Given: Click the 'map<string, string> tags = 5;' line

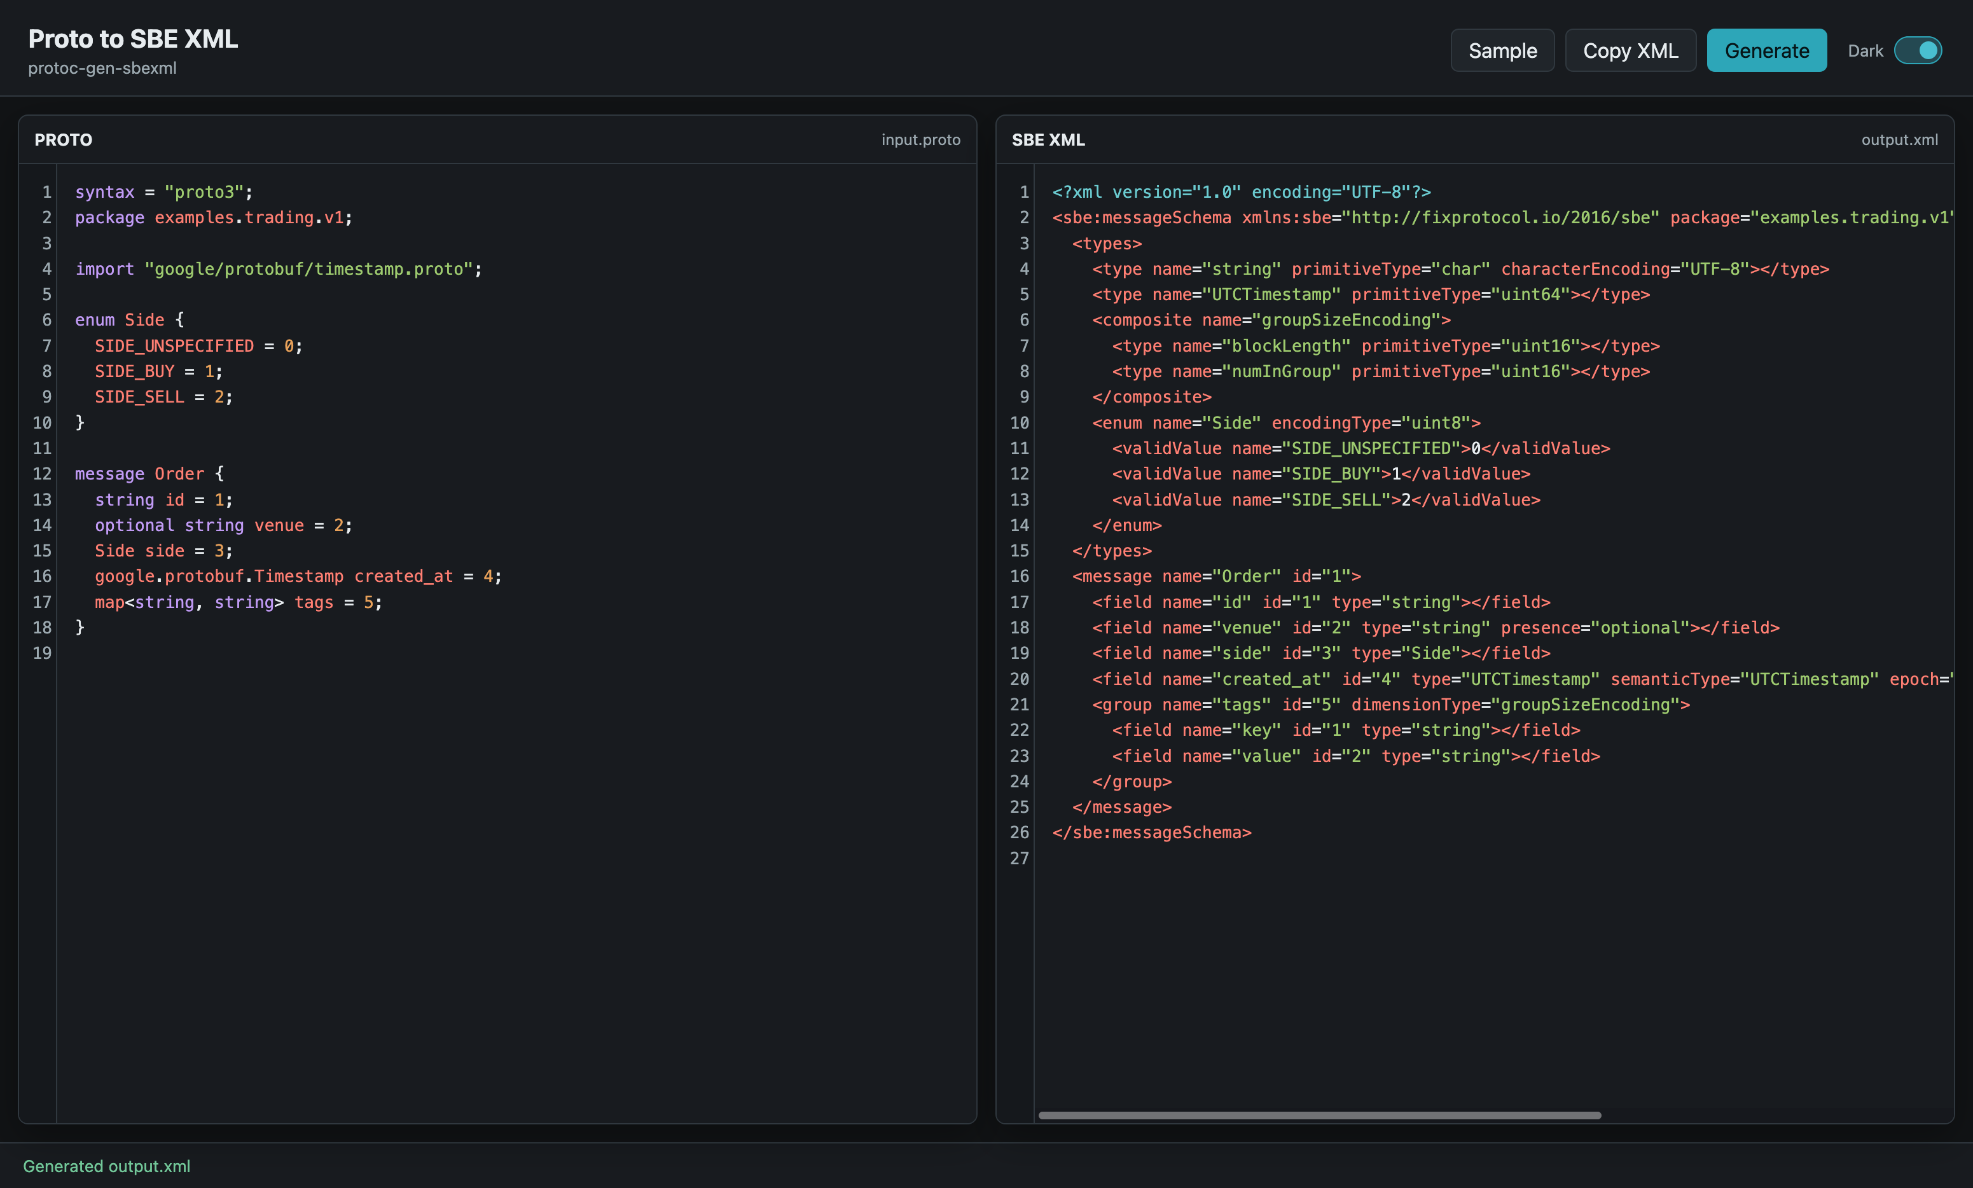Looking at the screenshot, I should 239,602.
